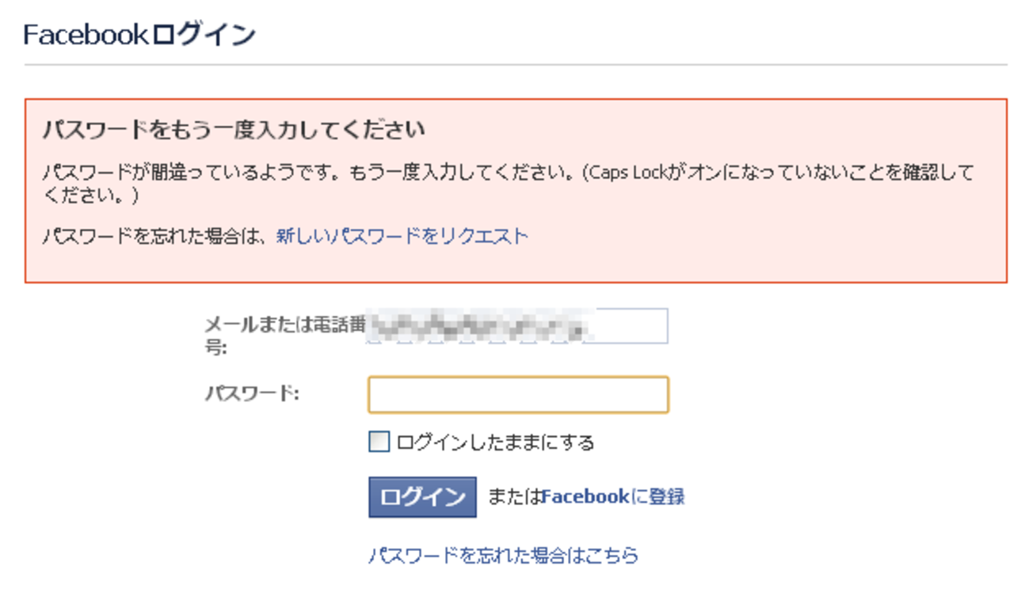The height and width of the screenshot is (593, 1029).
Task: Click the メールまたは電話番号 field label
Action: coord(284,325)
